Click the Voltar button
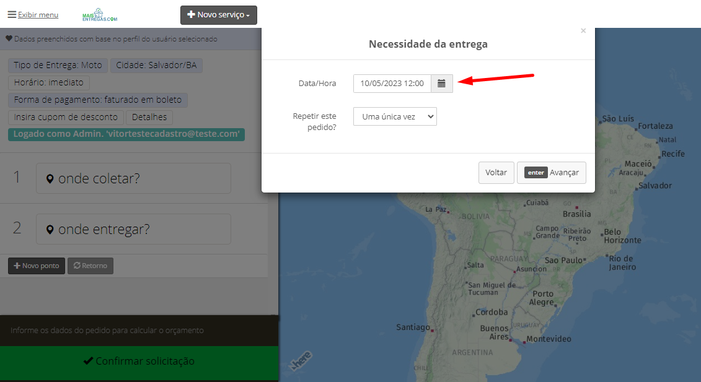This screenshot has height=382, width=701. tap(496, 173)
